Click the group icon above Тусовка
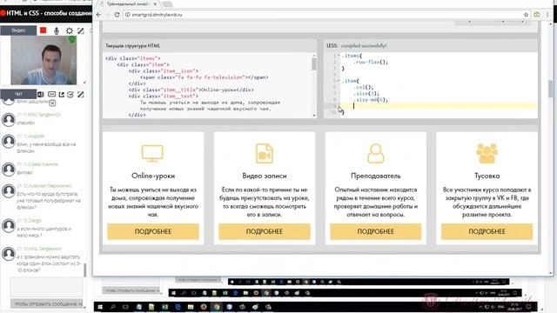This screenshot has width=557, height=313. (487, 153)
